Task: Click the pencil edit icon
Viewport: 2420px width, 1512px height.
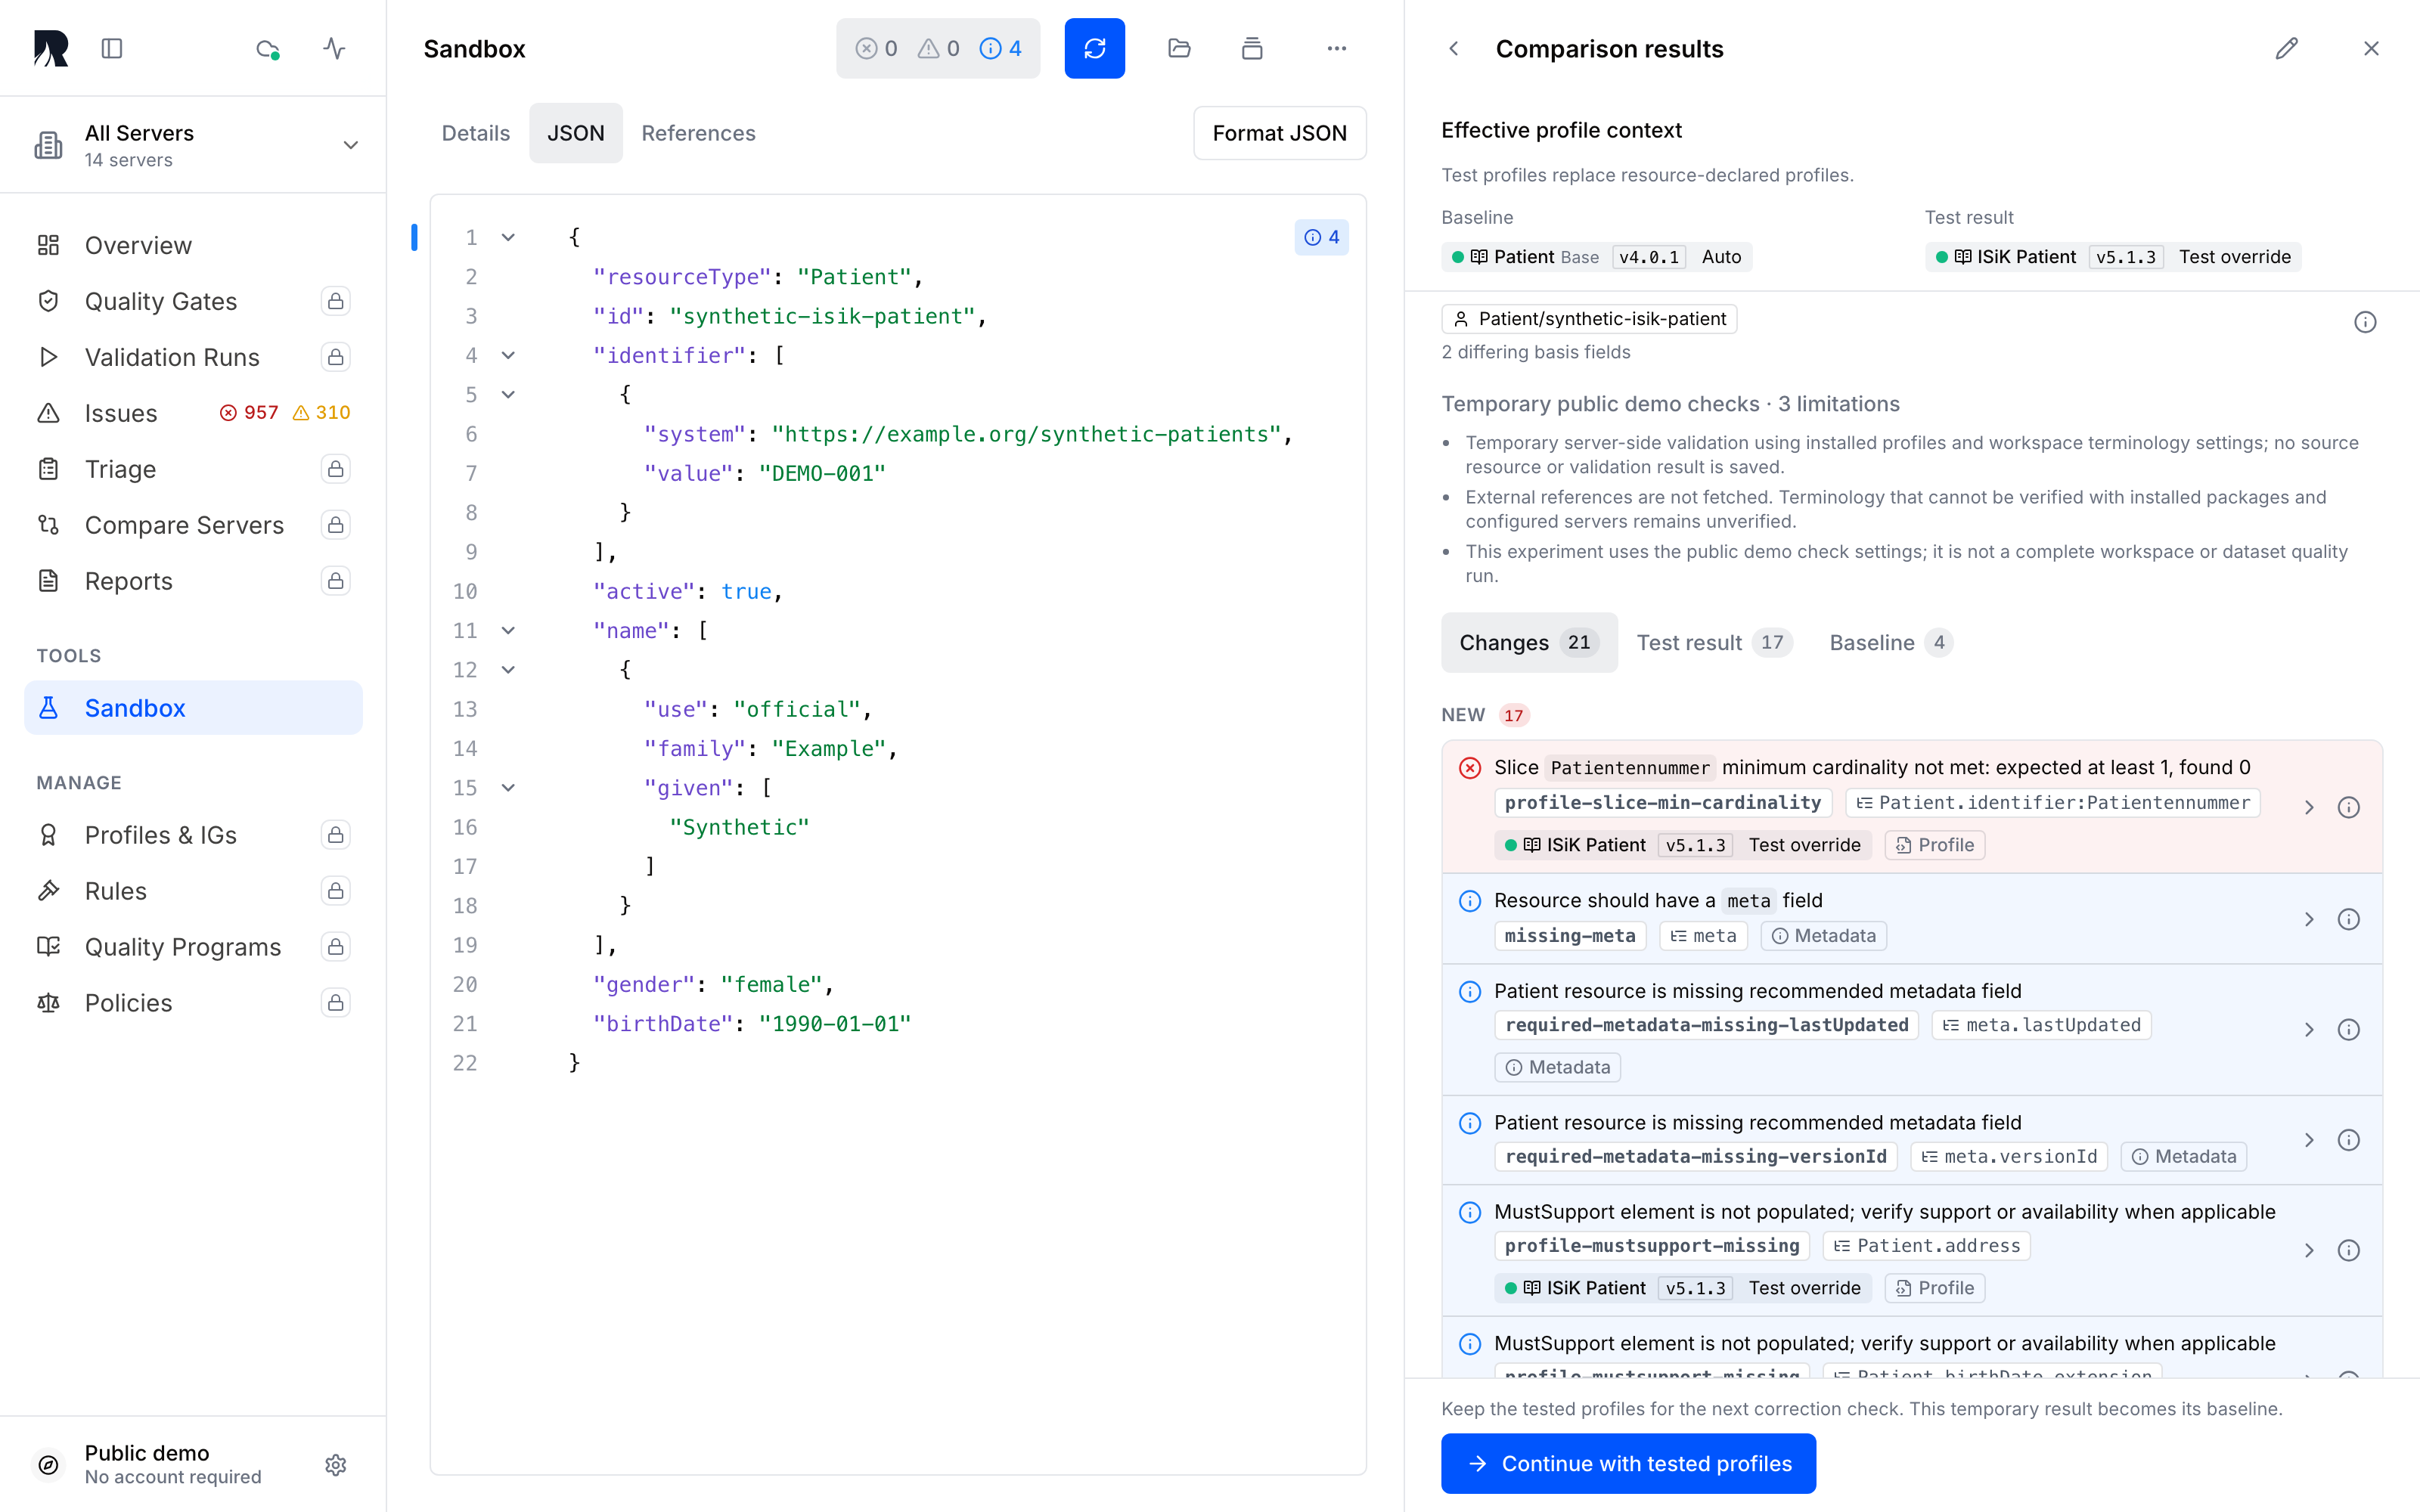Action: (x=2287, y=48)
